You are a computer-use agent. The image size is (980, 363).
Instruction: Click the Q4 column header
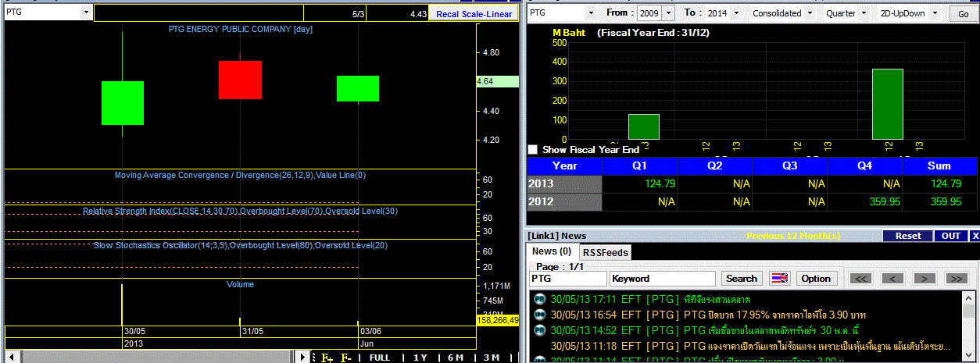tap(864, 165)
